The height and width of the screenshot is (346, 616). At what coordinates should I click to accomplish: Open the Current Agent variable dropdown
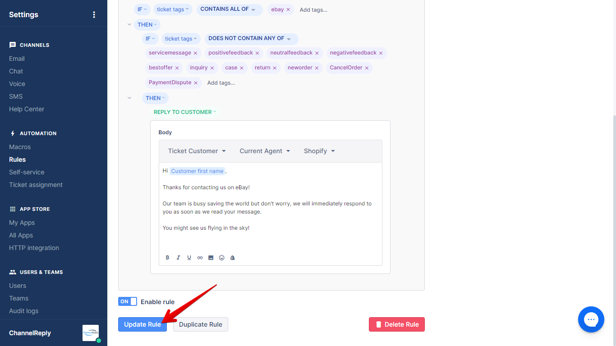[x=265, y=151]
